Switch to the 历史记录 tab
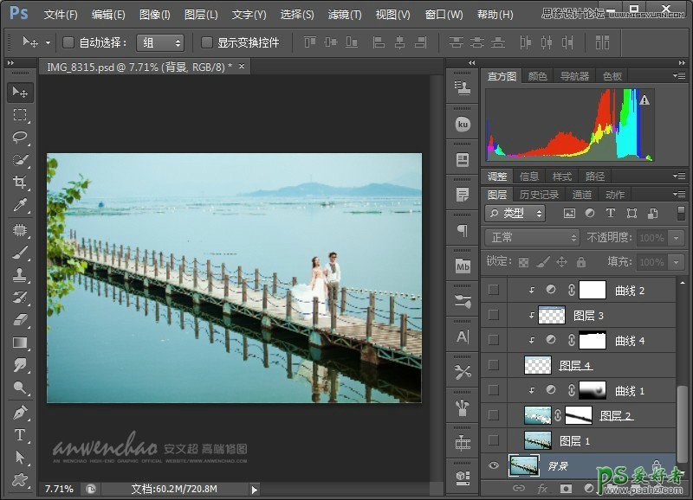693x500 pixels. 538,195
